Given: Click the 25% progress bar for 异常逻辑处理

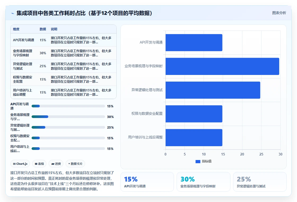Looking at the screenshot, I should (x=68, y=127).
